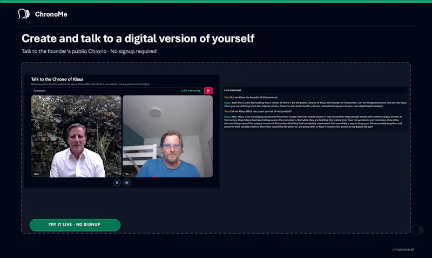Select the Klaus avatar video tile

pos(76,136)
